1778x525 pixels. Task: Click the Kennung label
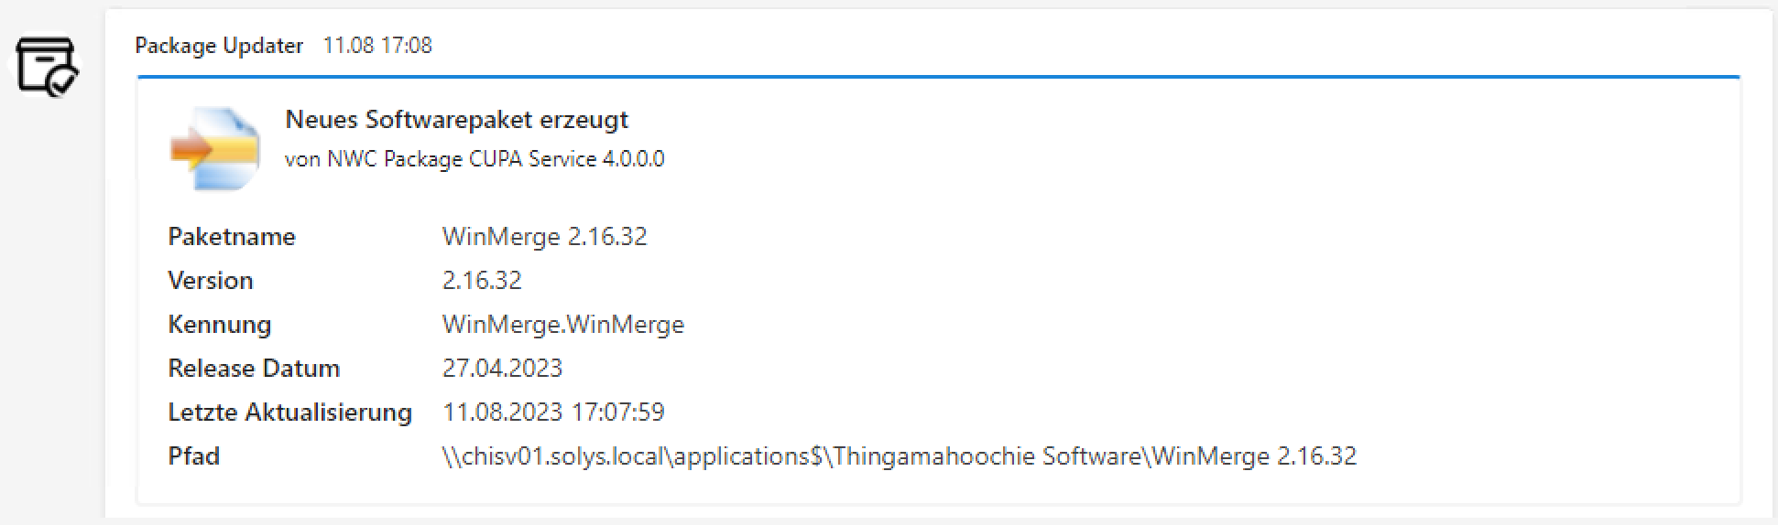(x=219, y=325)
